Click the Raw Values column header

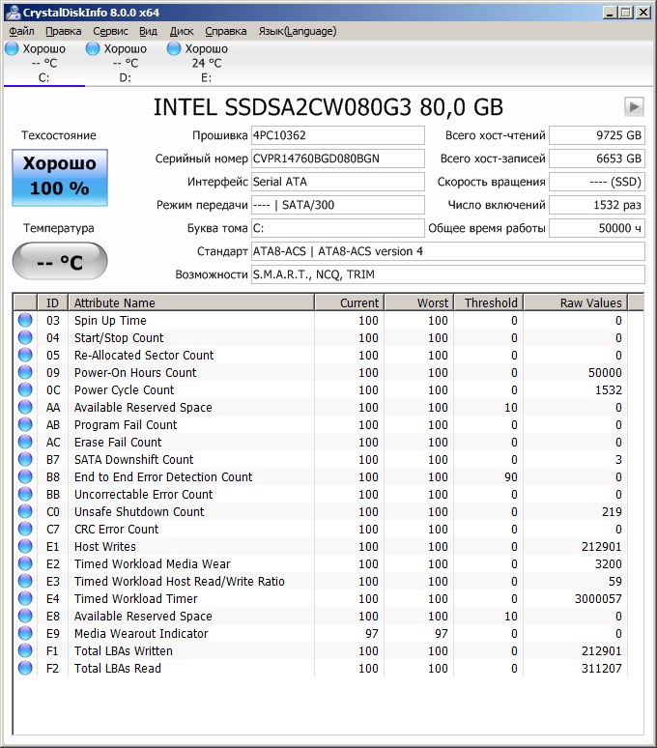click(575, 303)
